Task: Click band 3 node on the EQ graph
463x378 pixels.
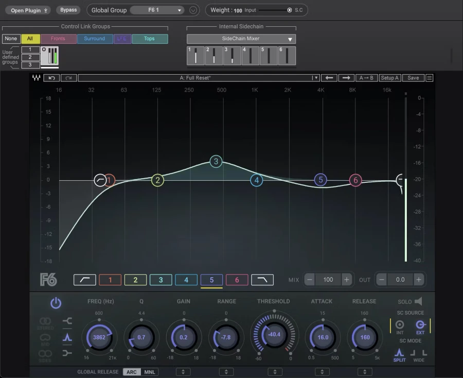Action: coord(216,161)
